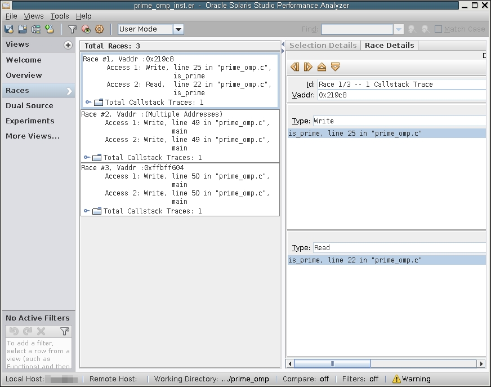This screenshot has height=387, width=491.
Task: Click the scrollbar right arrow in details panel
Action: pos(481,363)
